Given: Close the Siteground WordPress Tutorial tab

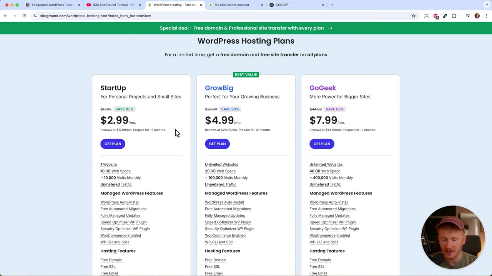Looking at the screenshot, I should pyautogui.click(x=79, y=5).
